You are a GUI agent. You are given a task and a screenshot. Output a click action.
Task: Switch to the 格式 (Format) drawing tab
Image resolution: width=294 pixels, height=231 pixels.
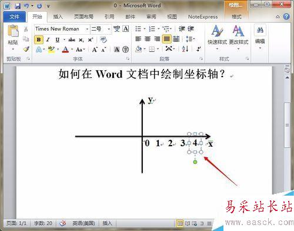coord(236,17)
